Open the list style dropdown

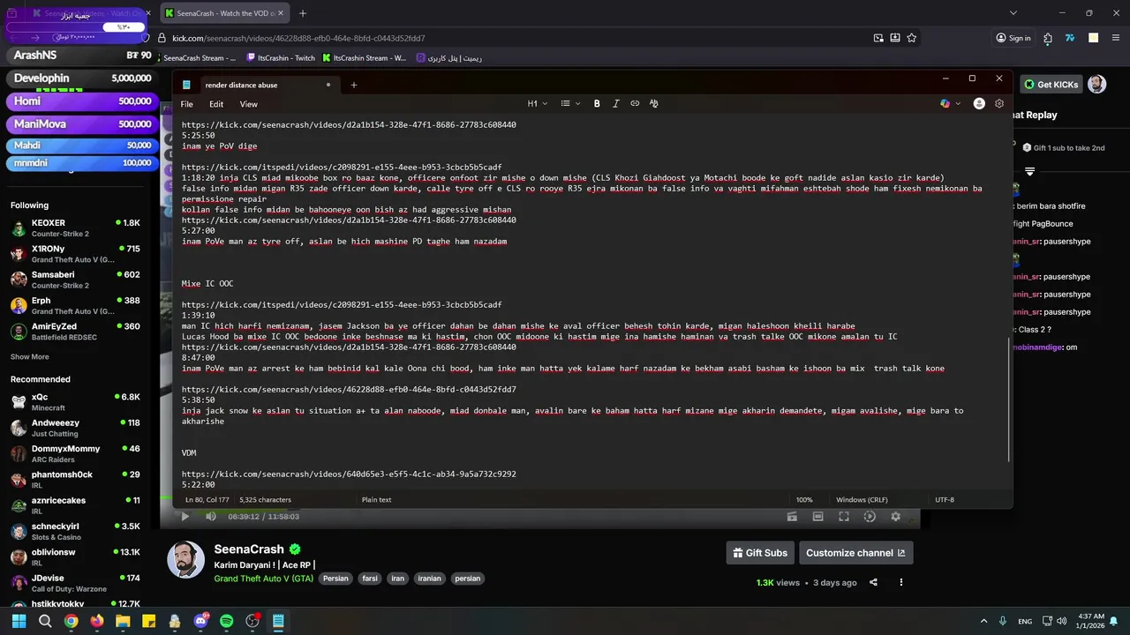pos(570,103)
